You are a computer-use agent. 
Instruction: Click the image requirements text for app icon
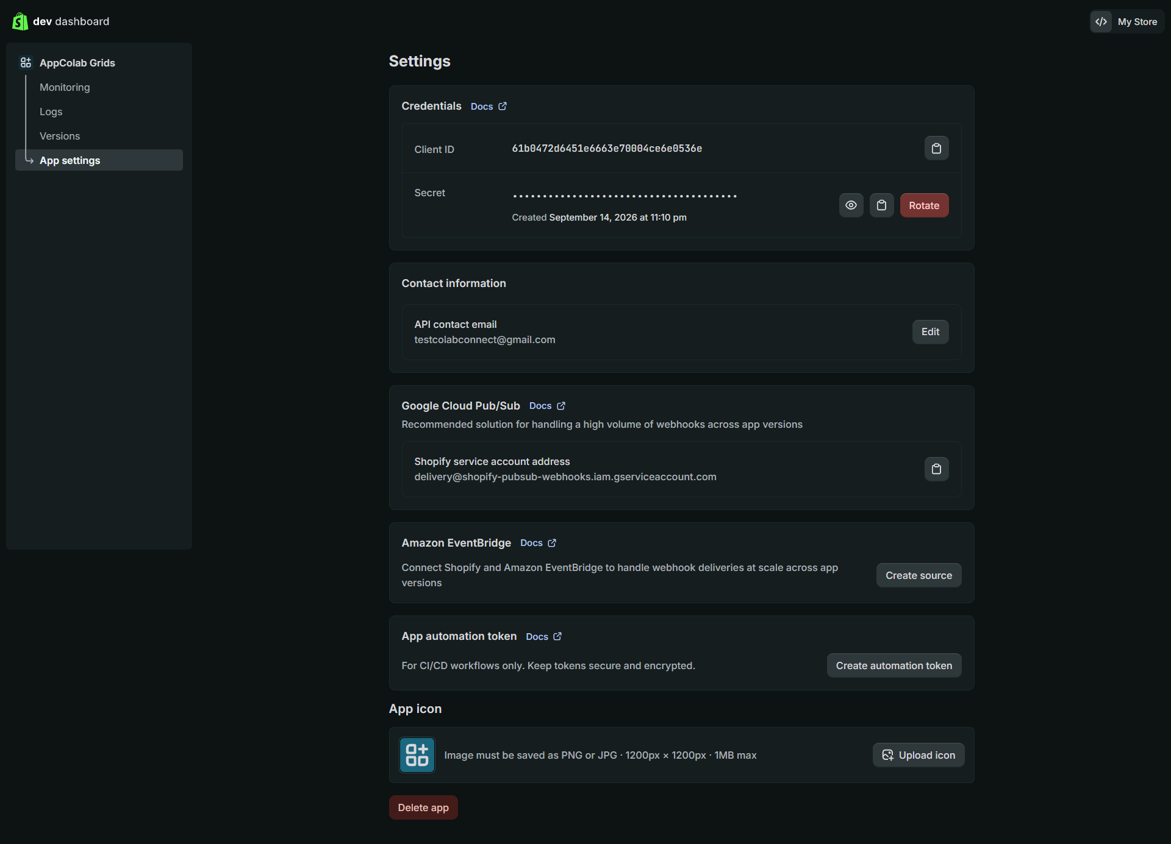600,755
